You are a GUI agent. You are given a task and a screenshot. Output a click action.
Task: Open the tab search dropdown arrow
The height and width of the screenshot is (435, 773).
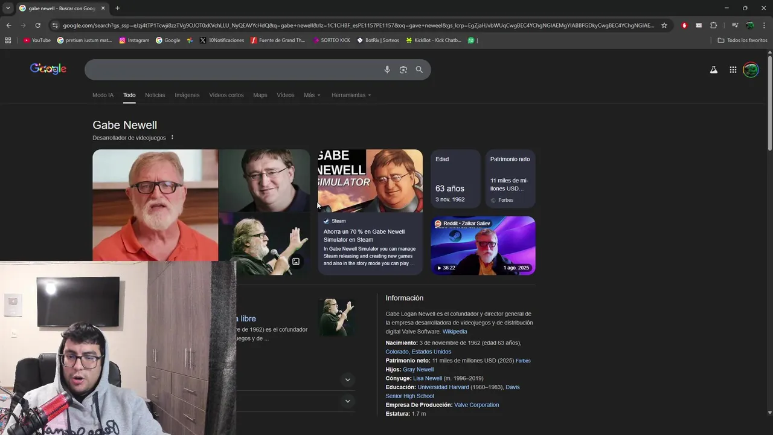pos(8,8)
